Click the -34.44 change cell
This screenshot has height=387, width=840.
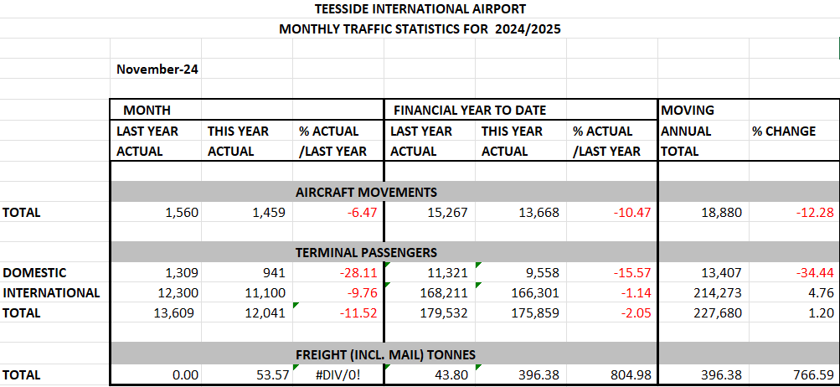793,273
